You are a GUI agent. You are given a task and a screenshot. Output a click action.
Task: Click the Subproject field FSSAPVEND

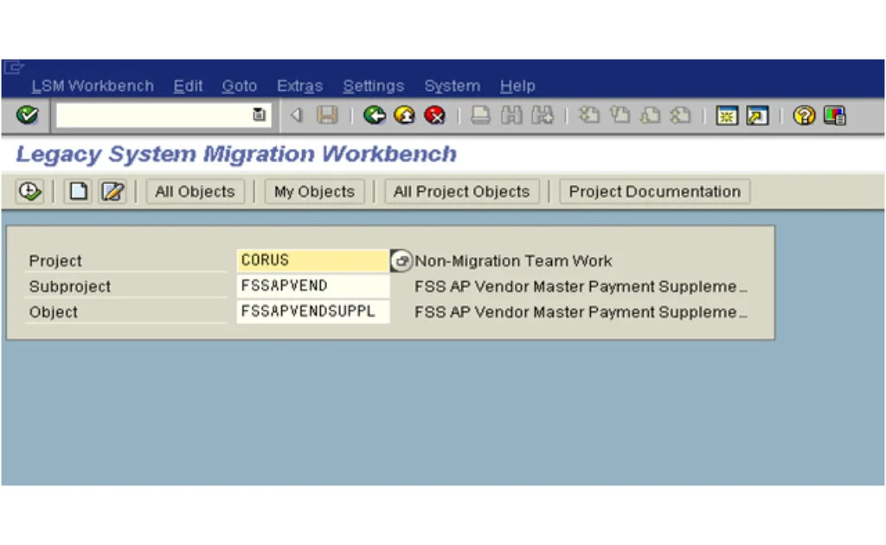pyautogui.click(x=312, y=286)
